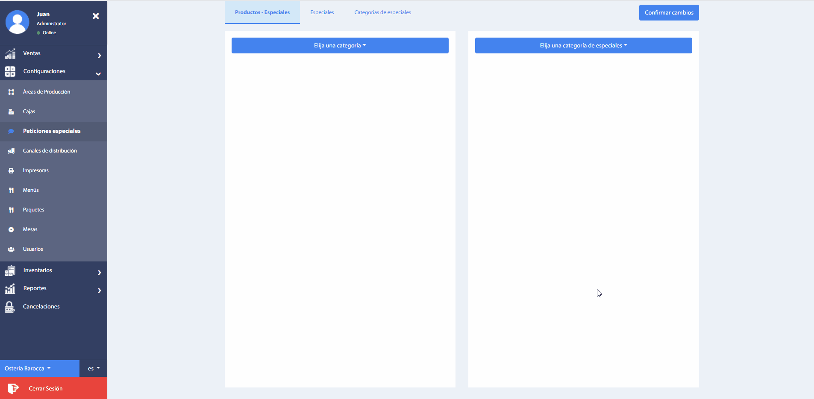Click the Impresoras printer icon
Image resolution: width=814 pixels, height=399 pixels.
click(11, 170)
